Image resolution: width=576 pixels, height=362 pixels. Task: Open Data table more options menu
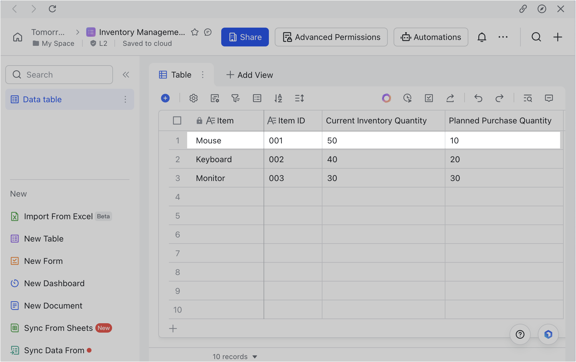(x=125, y=99)
